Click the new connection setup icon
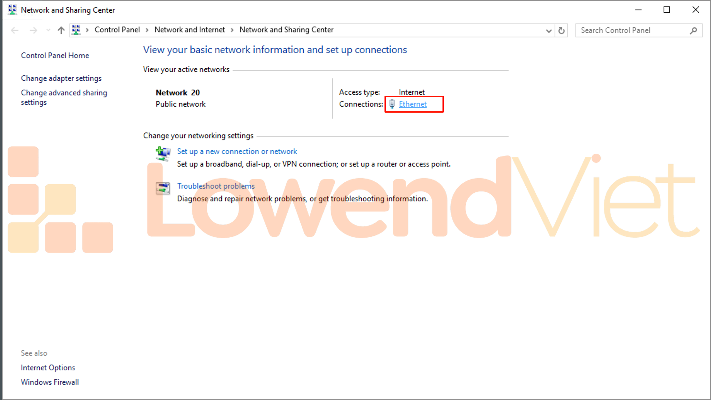Screen dimensions: 711x400 [163, 154]
